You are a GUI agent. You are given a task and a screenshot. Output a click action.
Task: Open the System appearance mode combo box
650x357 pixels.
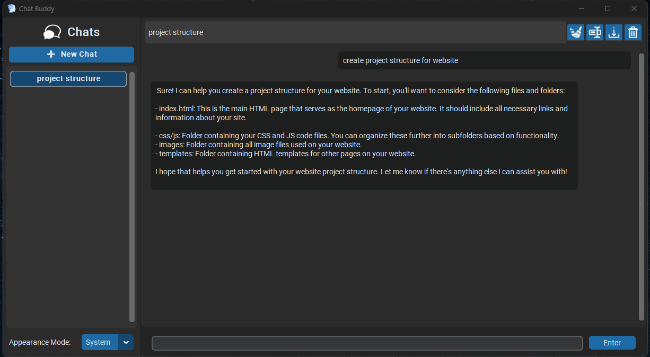click(x=99, y=342)
